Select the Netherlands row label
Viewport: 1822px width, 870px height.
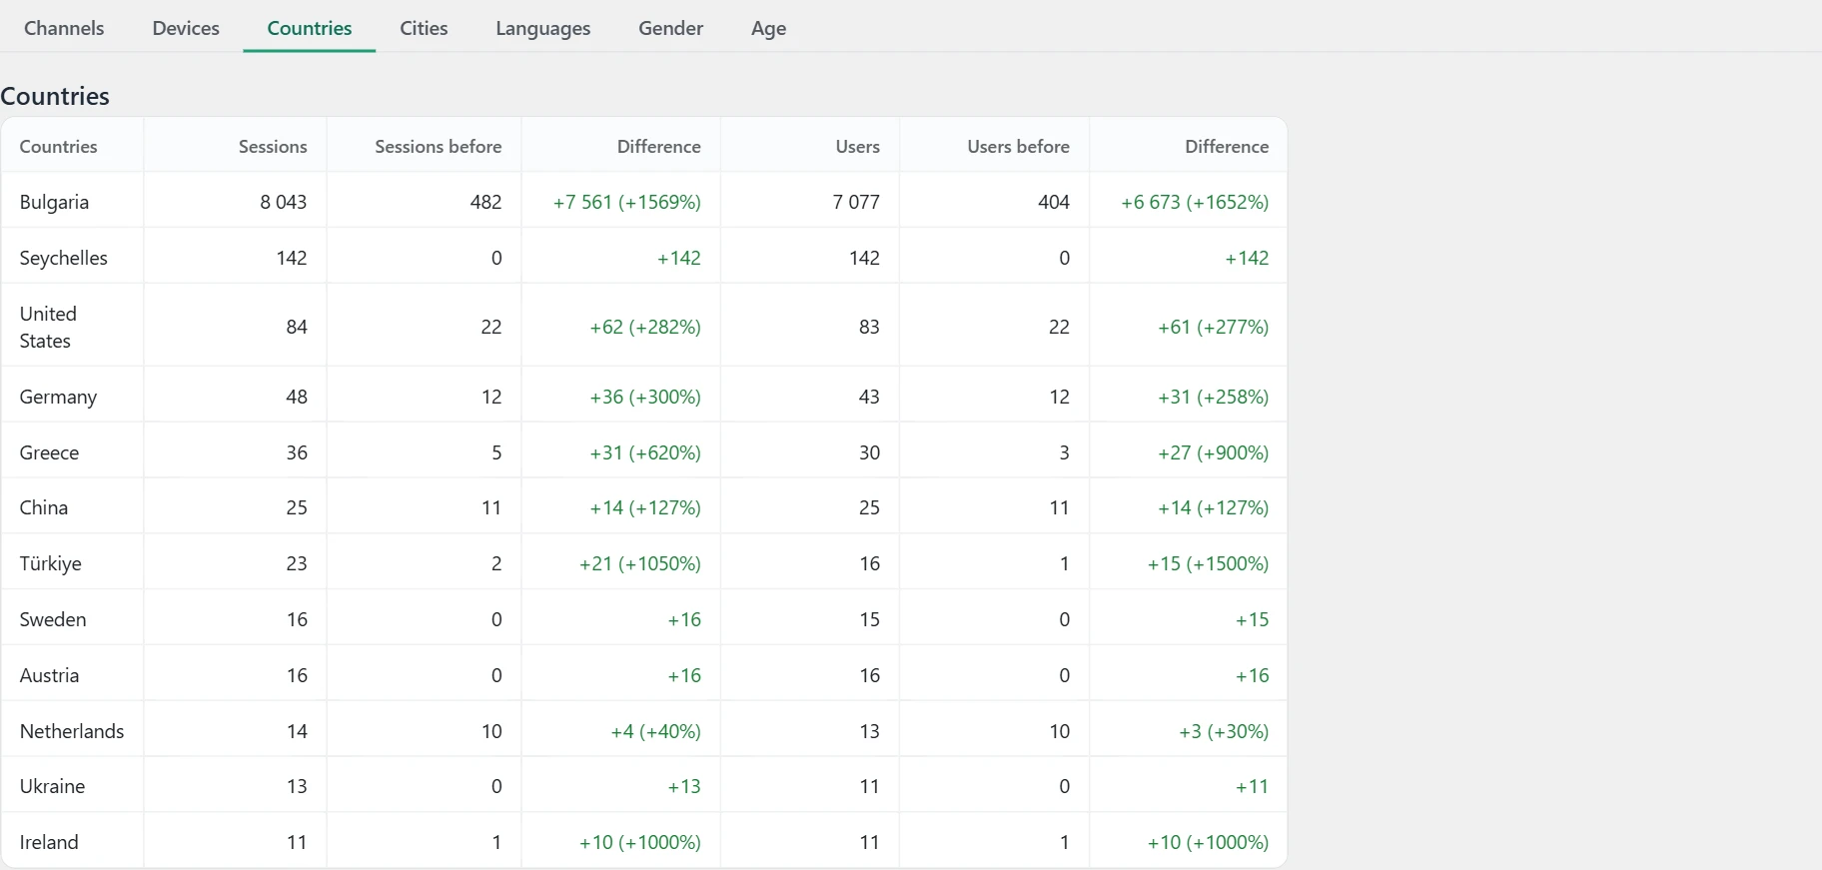72,731
